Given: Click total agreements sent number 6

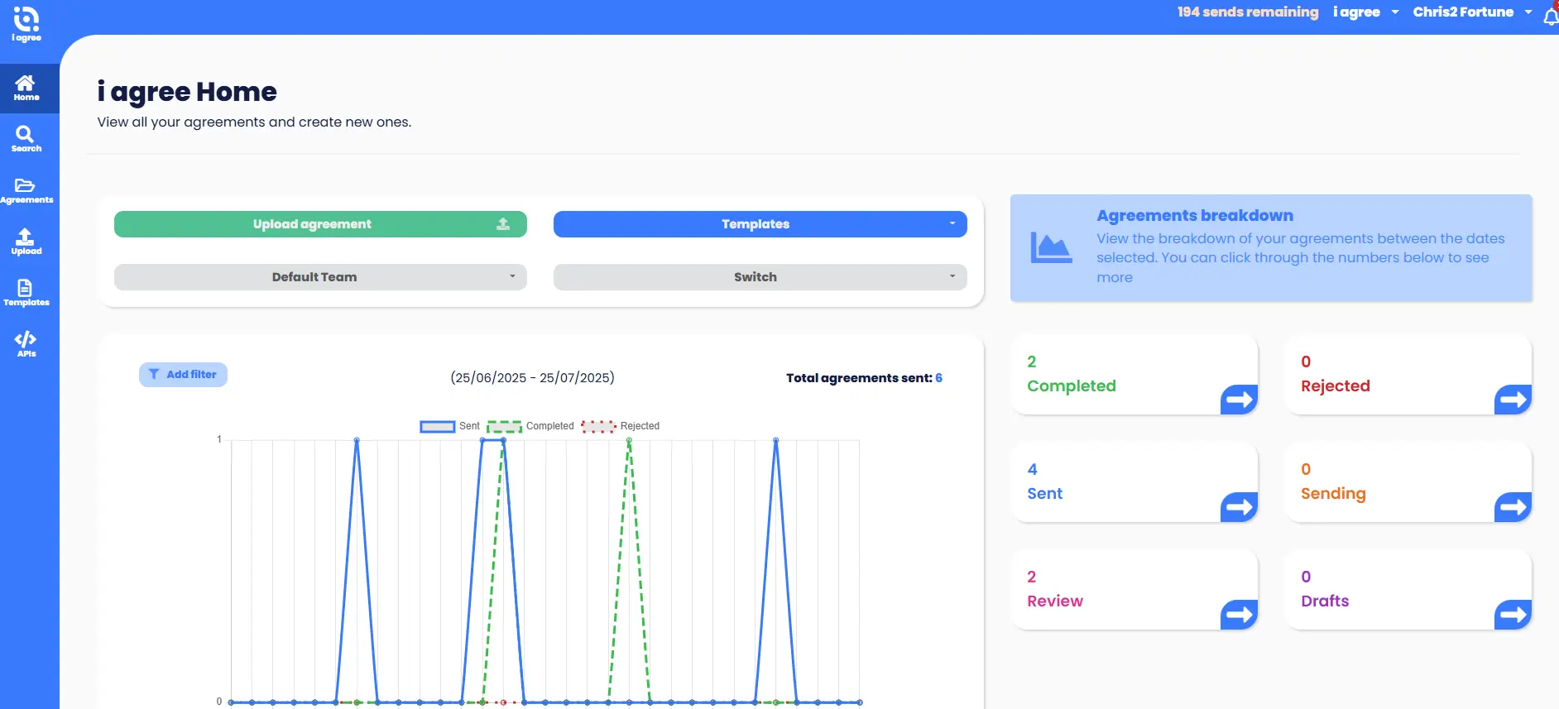Looking at the screenshot, I should click(x=939, y=378).
